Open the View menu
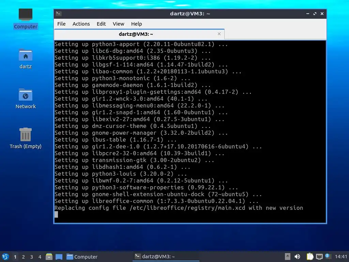 [118, 24]
